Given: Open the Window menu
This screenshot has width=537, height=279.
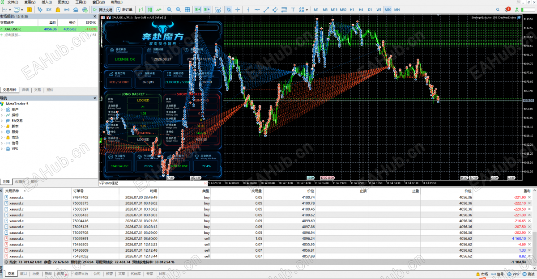Looking at the screenshot, I should click(x=98, y=2).
